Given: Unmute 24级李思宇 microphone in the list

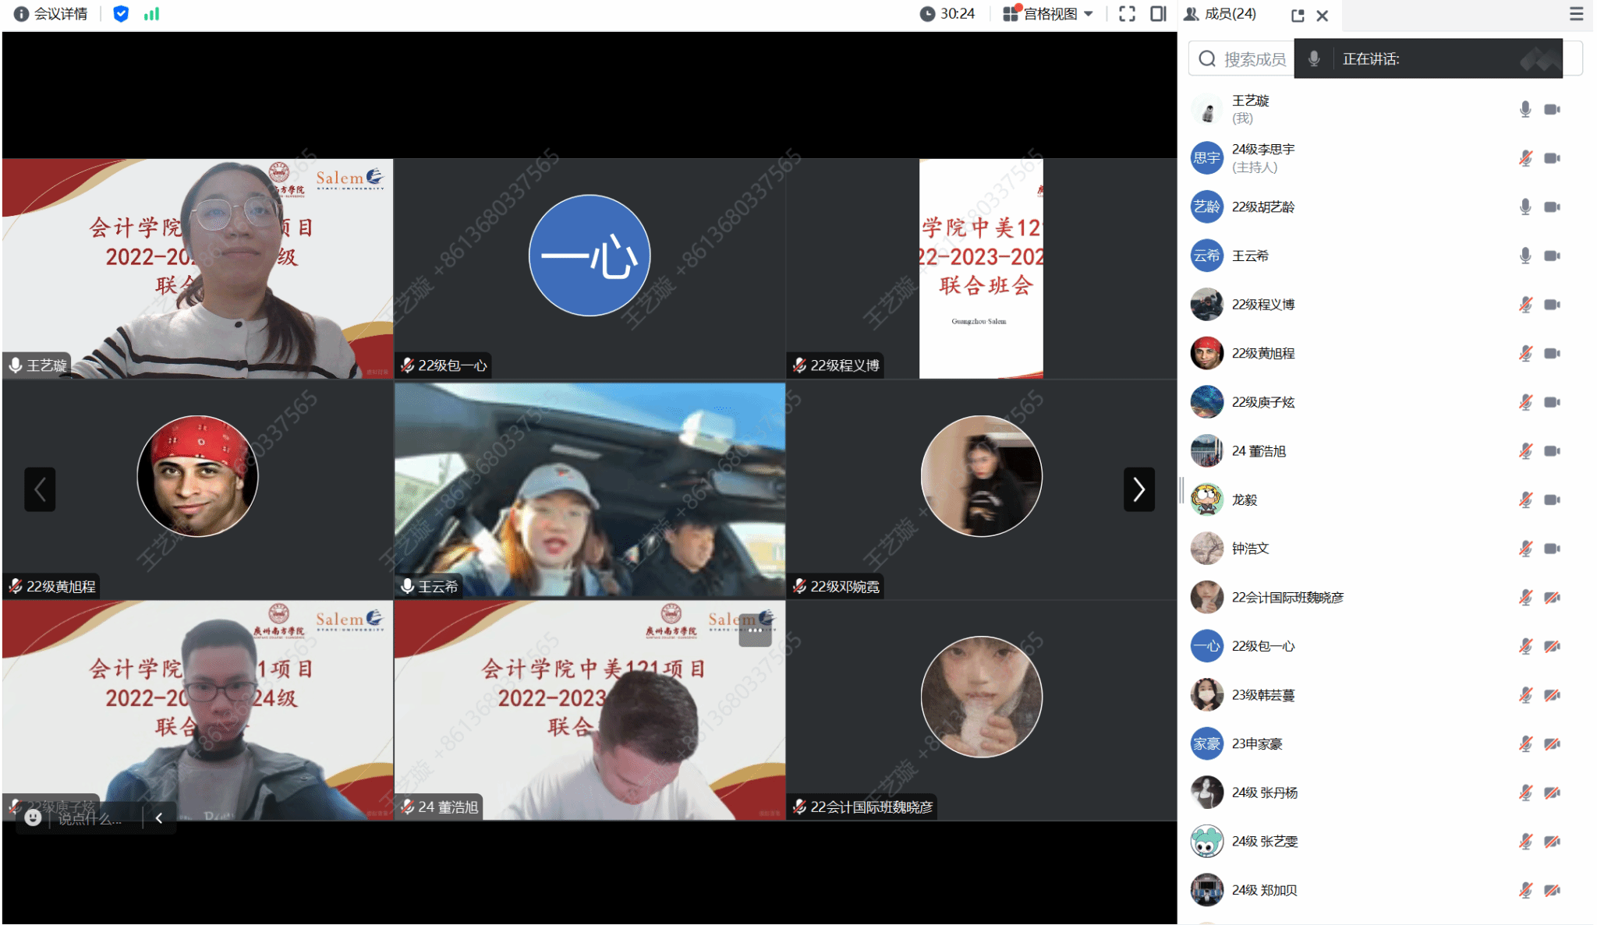Looking at the screenshot, I should click(x=1525, y=158).
